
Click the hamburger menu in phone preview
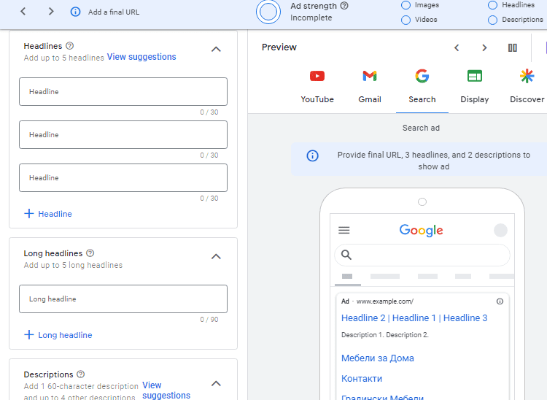point(344,231)
